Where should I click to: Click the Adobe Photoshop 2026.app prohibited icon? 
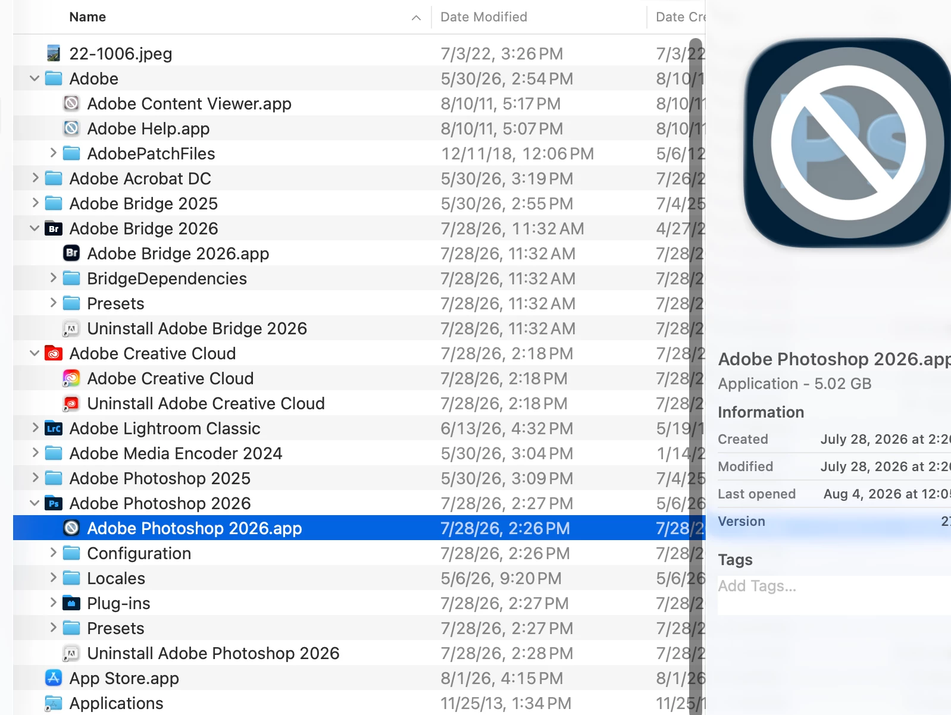[x=71, y=528]
